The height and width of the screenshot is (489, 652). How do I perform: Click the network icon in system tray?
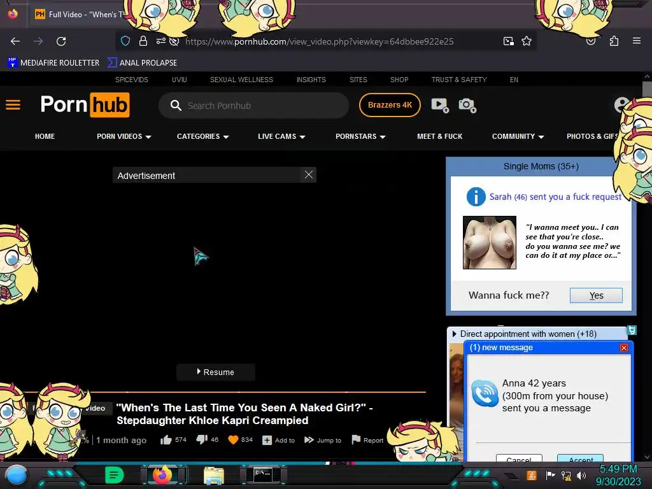coord(565,475)
